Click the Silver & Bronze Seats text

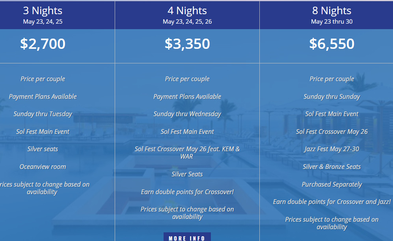(x=332, y=167)
